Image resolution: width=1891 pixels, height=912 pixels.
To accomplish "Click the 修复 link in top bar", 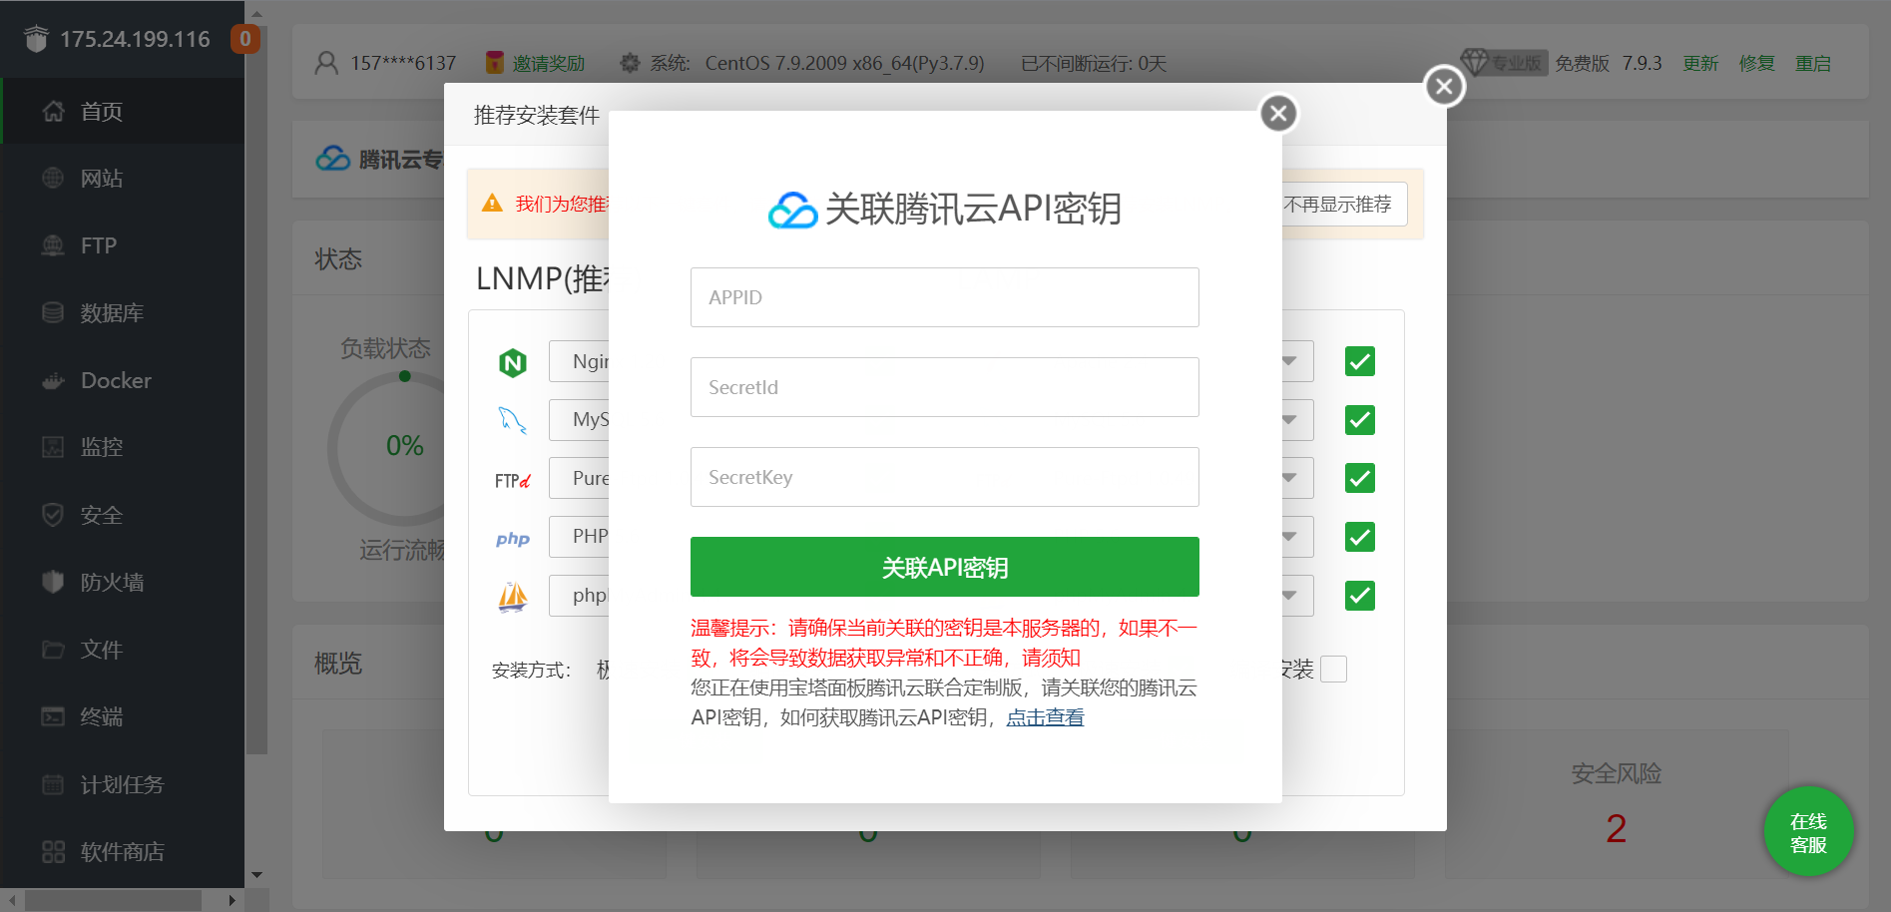I will 1756,63.
